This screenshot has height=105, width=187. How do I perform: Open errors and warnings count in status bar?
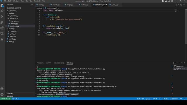(x=15, y=99)
